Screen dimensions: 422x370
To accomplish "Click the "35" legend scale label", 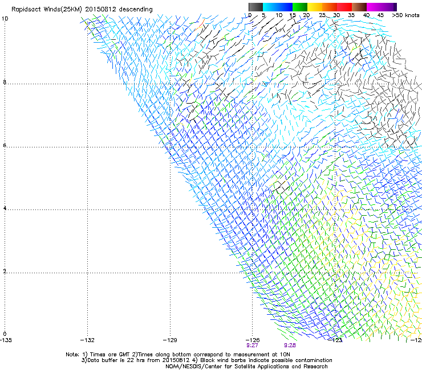I will (351, 15).
